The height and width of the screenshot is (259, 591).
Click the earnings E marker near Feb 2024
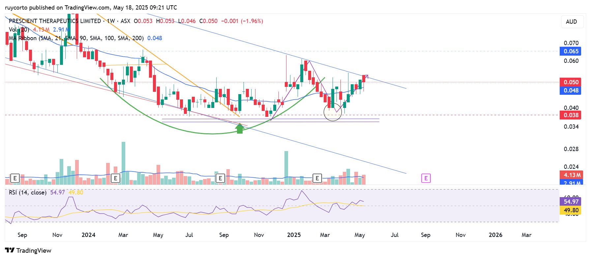[115, 178]
